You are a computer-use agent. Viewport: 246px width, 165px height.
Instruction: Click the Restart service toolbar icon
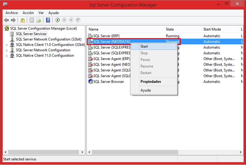pyautogui.click(x=78, y=20)
